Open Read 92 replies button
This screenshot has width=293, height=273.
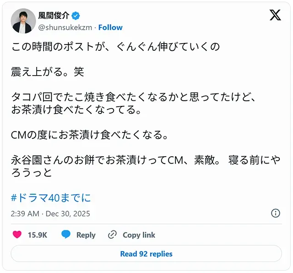tap(146, 254)
